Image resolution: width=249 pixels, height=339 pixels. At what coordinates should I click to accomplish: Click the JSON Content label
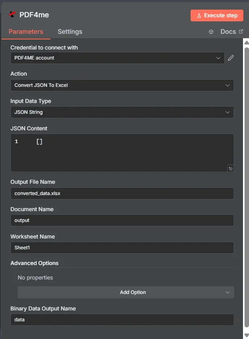(29, 128)
